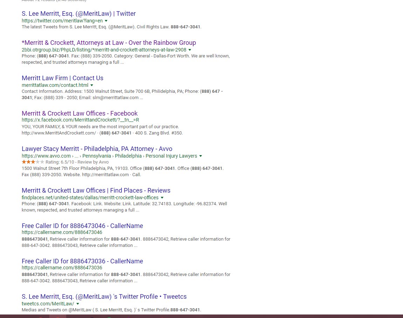Screen dimensions: 403x318
Task: Open Merritt Law Firm Contact Us result
Action: pyautogui.click(x=62, y=78)
